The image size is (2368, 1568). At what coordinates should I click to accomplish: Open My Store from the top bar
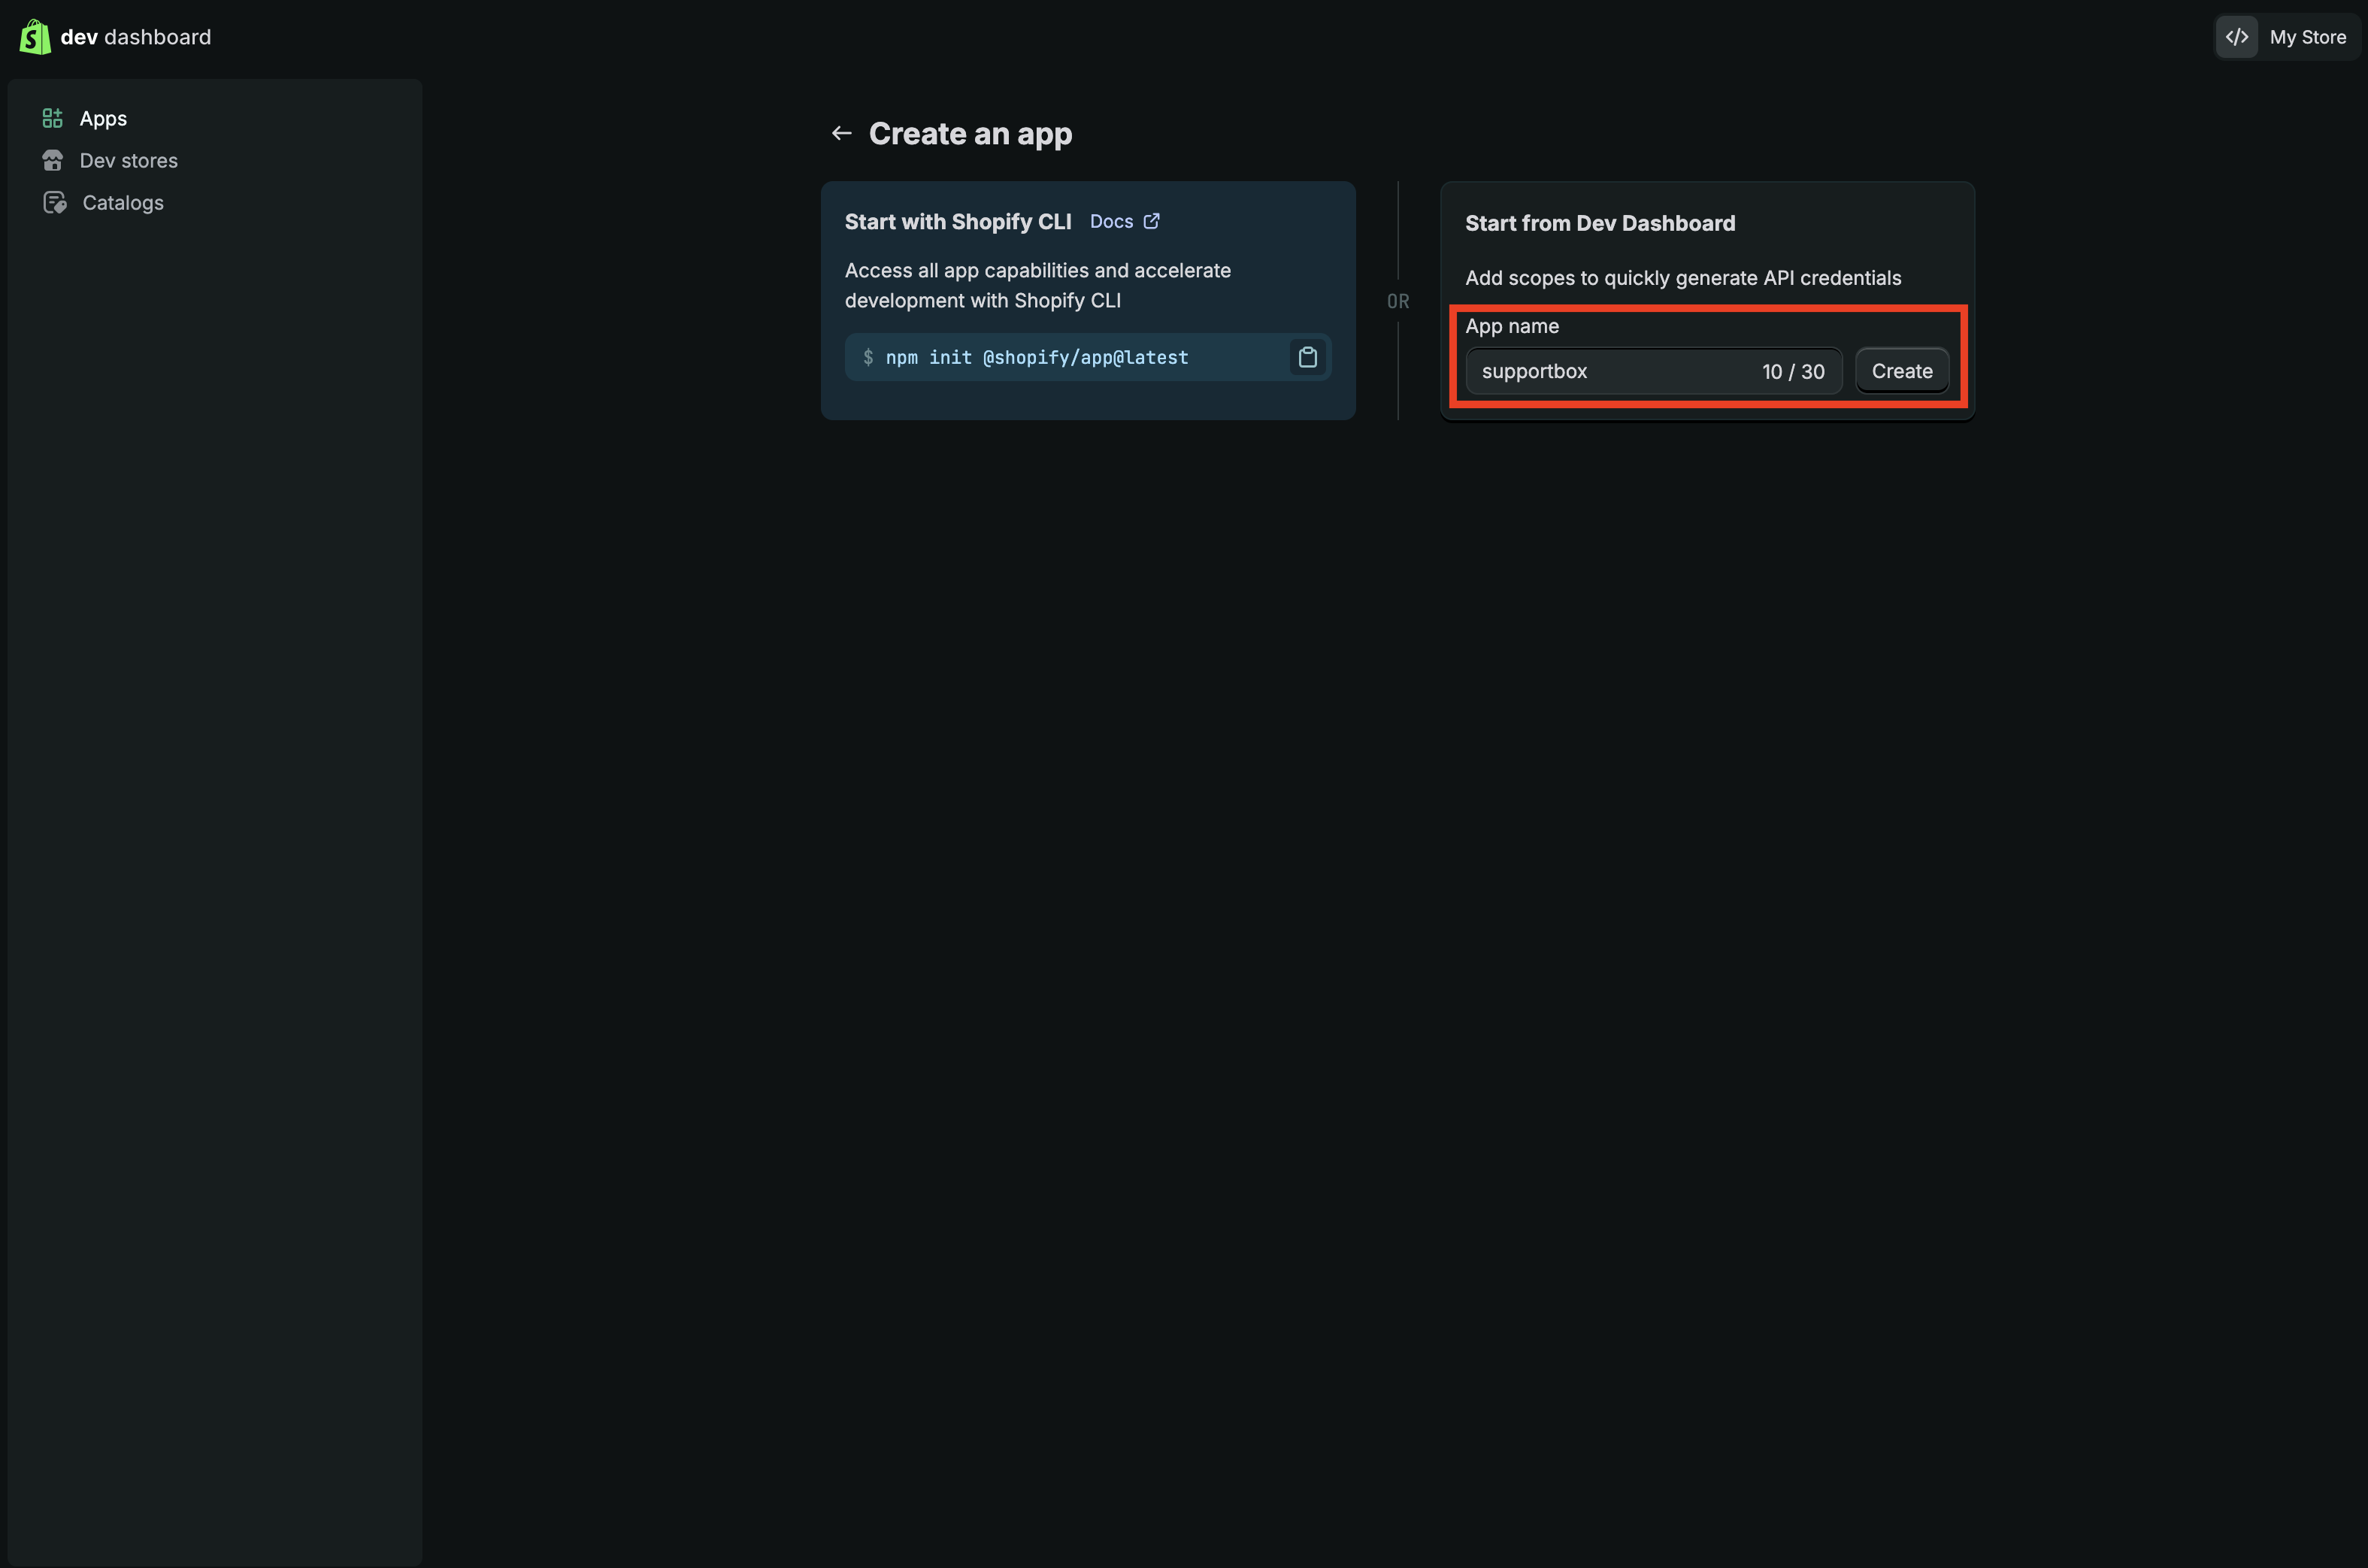tap(2308, 36)
